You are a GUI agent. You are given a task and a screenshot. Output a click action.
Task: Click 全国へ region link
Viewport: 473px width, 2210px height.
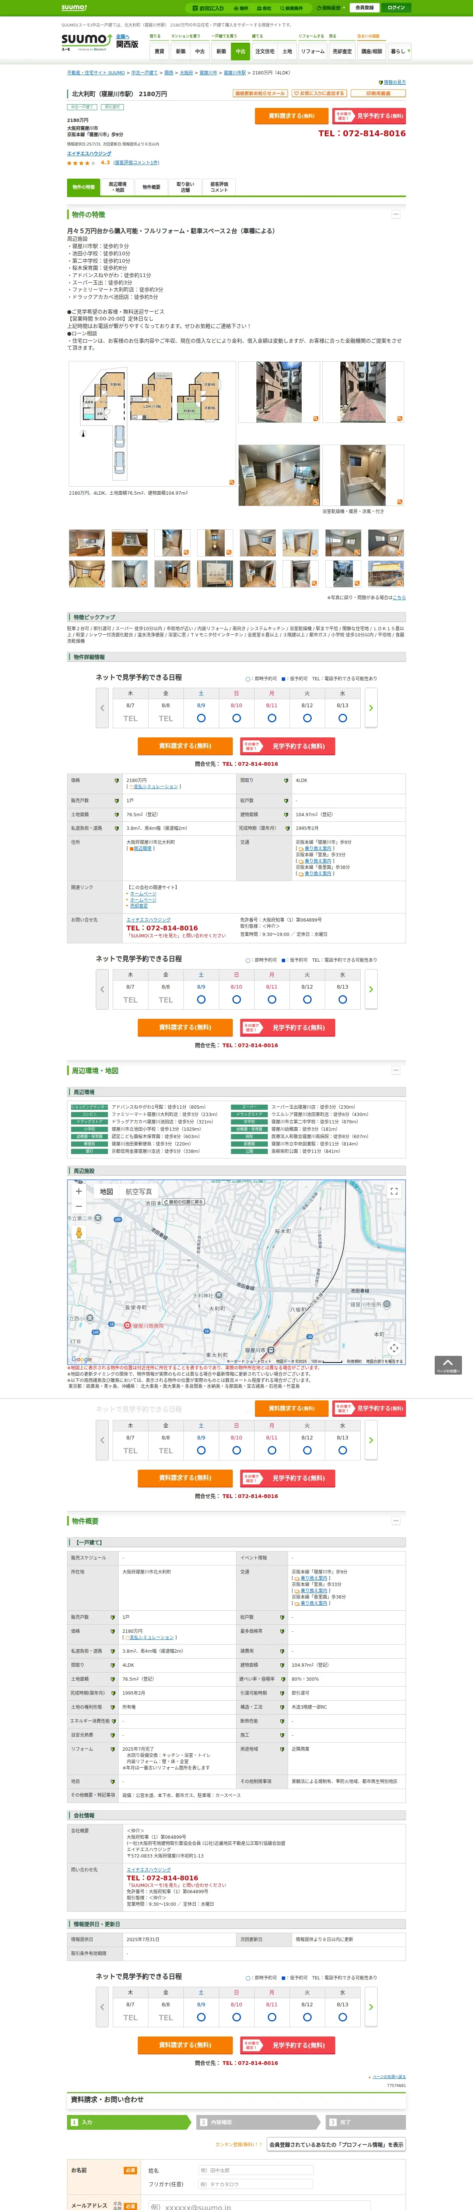tap(123, 36)
